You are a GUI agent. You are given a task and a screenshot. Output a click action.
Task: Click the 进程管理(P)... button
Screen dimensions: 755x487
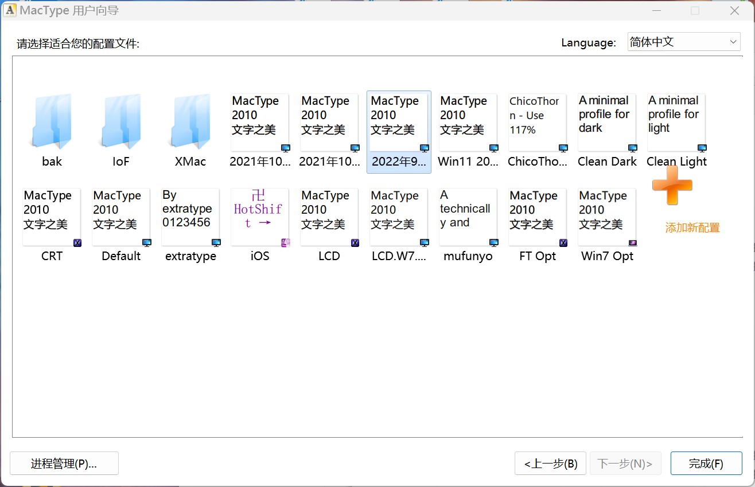pos(64,464)
